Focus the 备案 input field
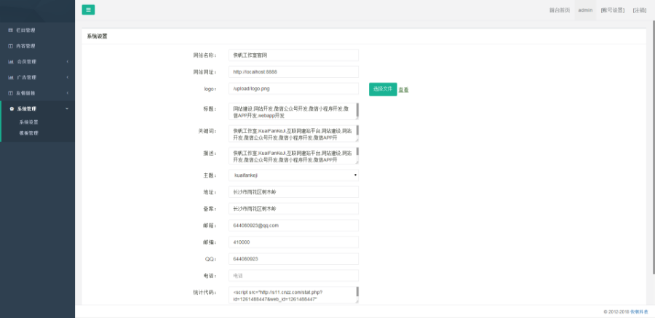Screen dimensions: 655x318 point(294,209)
